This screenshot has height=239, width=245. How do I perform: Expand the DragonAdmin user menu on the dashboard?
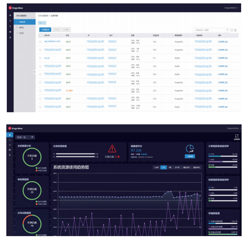234,128
